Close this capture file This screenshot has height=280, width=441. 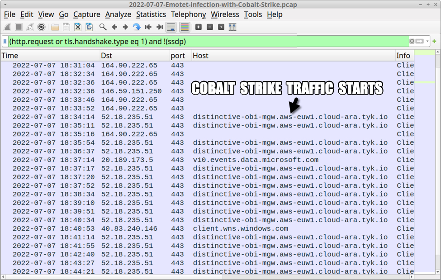[x=78, y=27]
